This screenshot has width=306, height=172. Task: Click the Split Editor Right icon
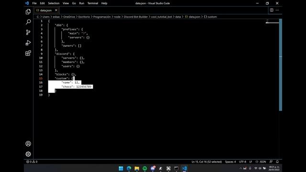pyautogui.click(x=272, y=10)
